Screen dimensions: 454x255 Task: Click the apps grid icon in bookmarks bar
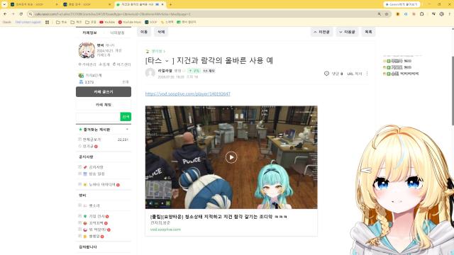pyautogui.click(x=48, y=22)
